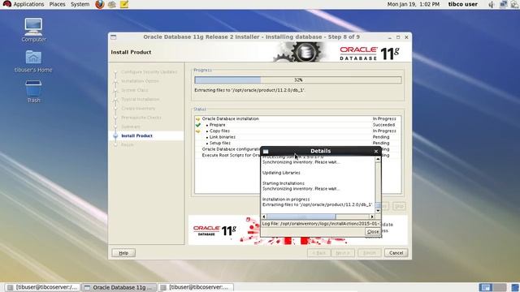Click the green check icon beside Prepare
The width and height of the screenshot is (520, 292).
[x=198, y=125]
